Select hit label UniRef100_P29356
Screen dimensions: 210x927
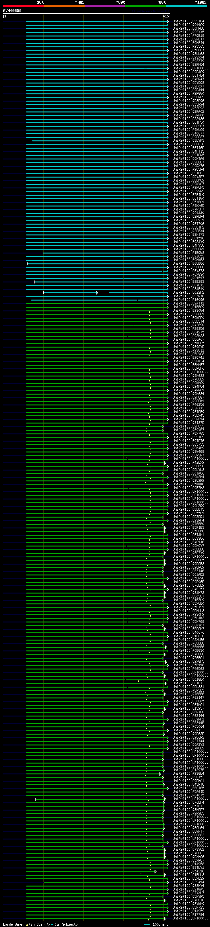(188, 329)
